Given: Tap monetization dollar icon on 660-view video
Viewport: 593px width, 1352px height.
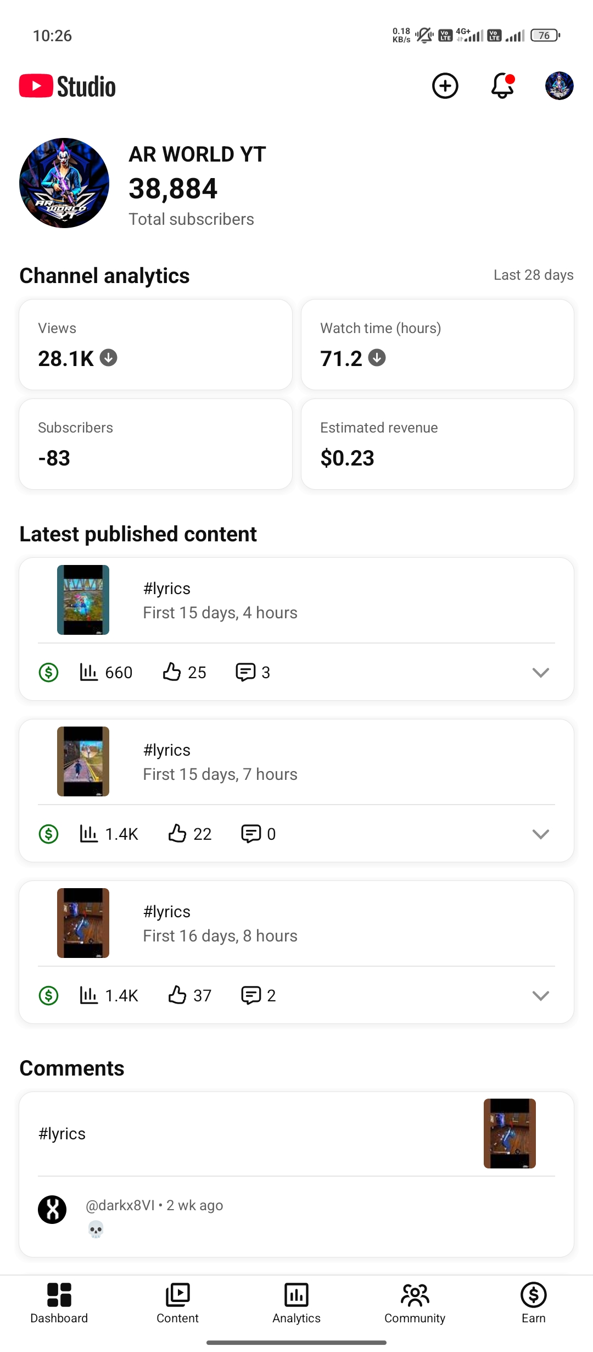Looking at the screenshot, I should pos(49,672).
